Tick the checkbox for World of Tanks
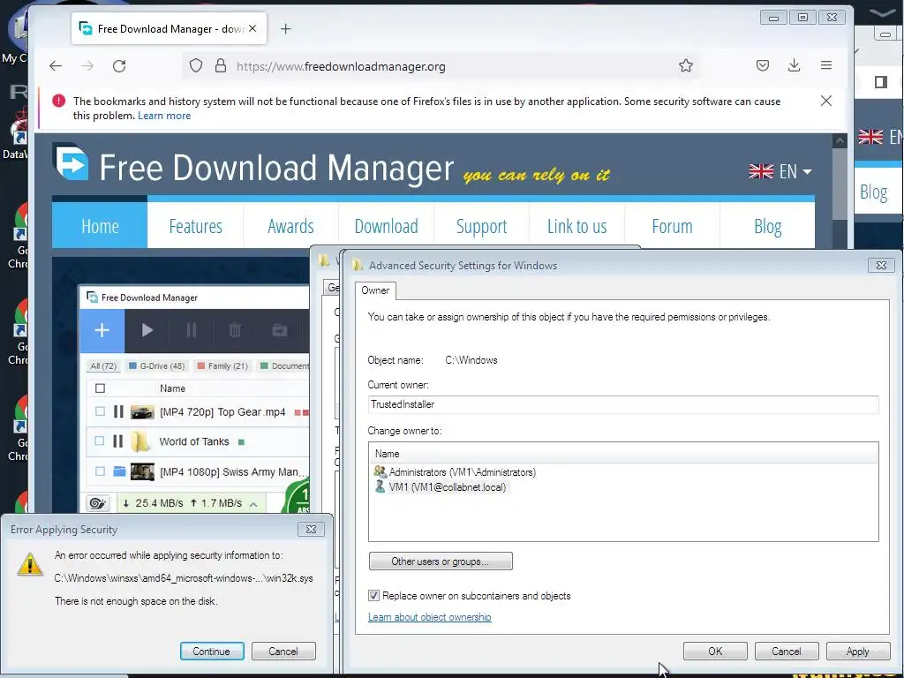904x678 pixels. click(100, 441)
